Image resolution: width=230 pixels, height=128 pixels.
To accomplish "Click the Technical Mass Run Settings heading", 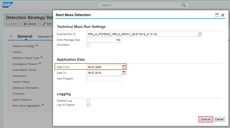I will 81,27.
